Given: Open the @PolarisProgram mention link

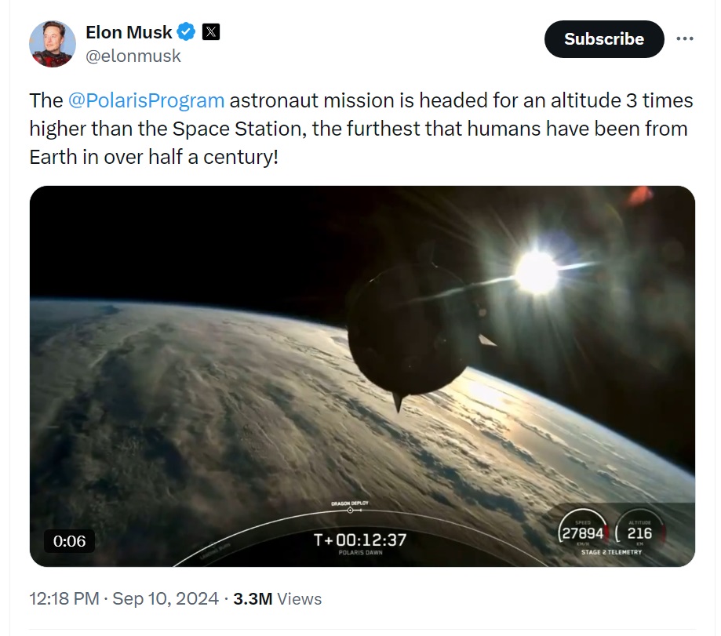Looking at the screenshot, I should 146,100.
